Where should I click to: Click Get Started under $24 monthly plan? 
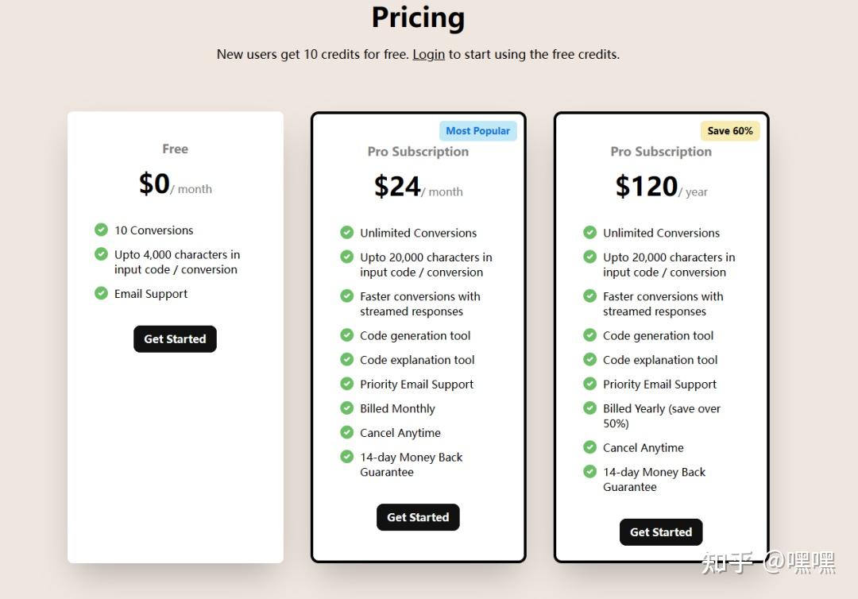tap(418, 517)
